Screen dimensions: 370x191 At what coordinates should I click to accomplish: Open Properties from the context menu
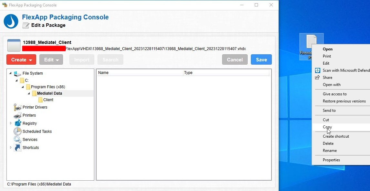(x=341, y=160)
